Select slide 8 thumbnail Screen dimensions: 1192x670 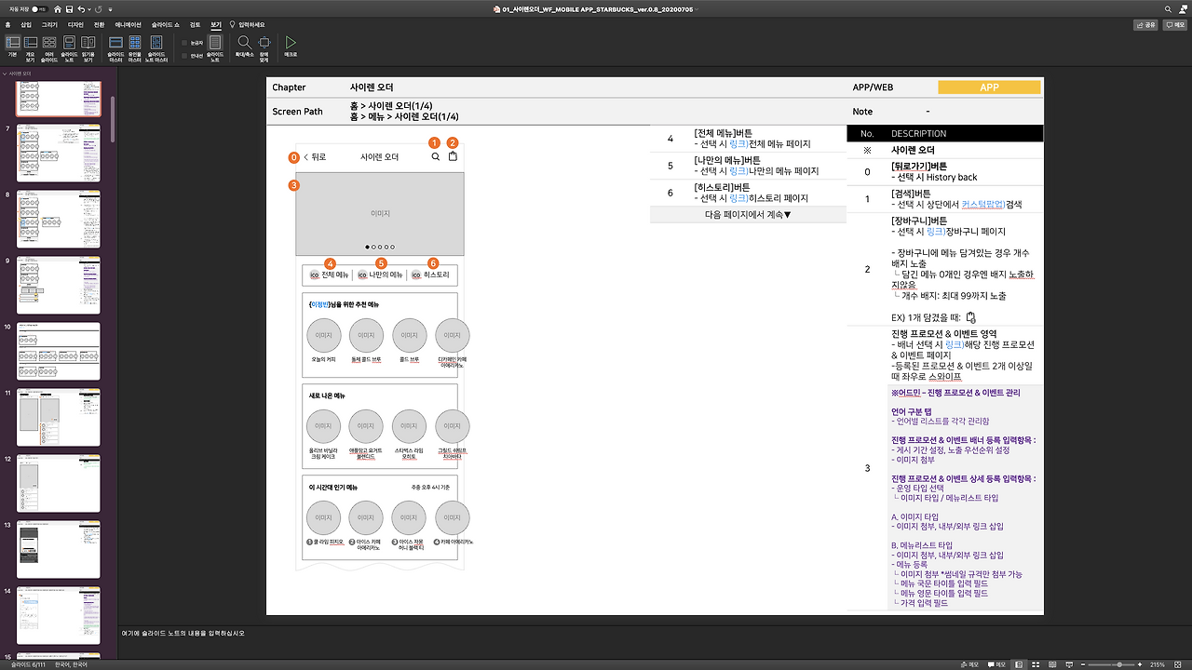click(60, 218)
